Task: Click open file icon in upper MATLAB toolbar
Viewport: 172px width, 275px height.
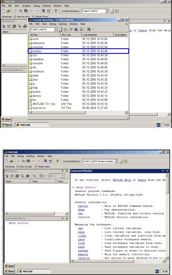Action: pyautogui.click(x=9, y=11)
